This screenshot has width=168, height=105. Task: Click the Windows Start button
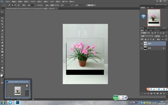(x=3, y=102)
